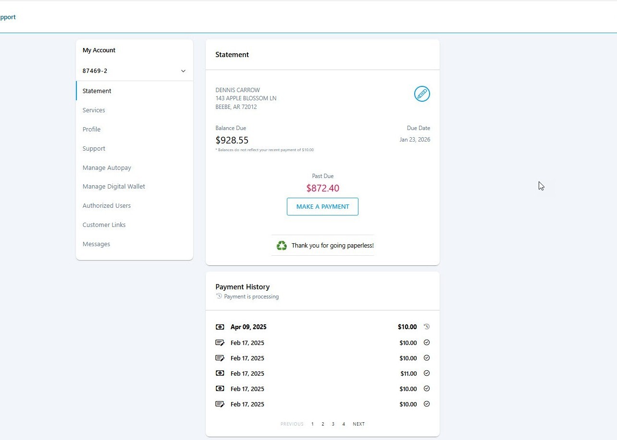Click the processing clock icon next to $10.00 Apr payment
This screenshot has height=440, width=617.
pos(426,326)
